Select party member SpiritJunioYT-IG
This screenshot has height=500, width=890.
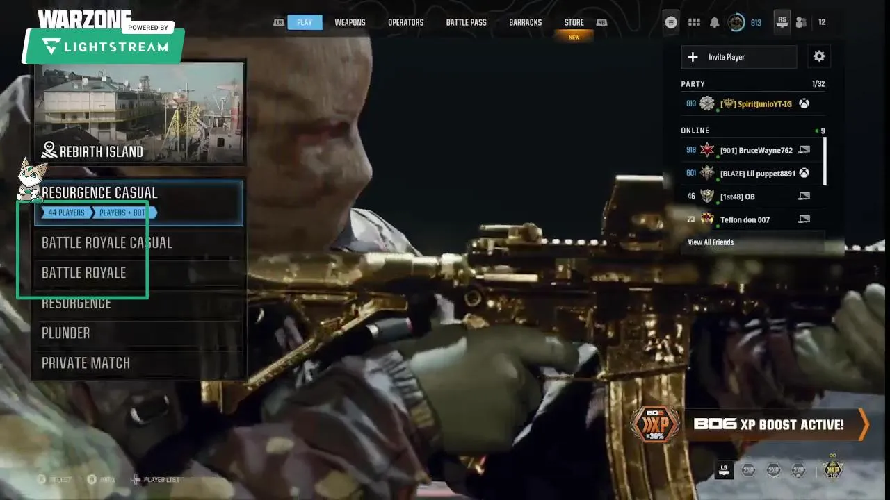pos(753,103)
